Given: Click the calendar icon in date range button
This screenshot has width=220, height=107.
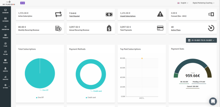Looking at the screenshot, I should point(189,40).
